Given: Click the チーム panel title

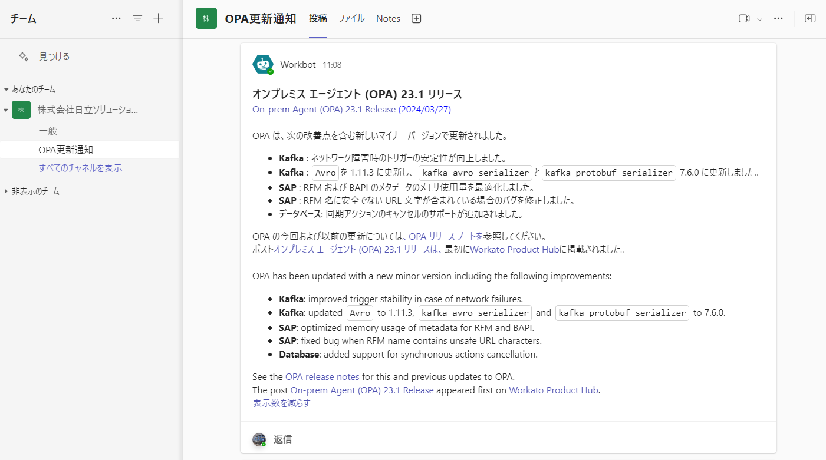Looking at the screenshot, I should coord(23,18).
